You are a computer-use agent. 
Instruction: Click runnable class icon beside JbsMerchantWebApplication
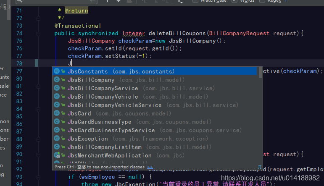57,155
